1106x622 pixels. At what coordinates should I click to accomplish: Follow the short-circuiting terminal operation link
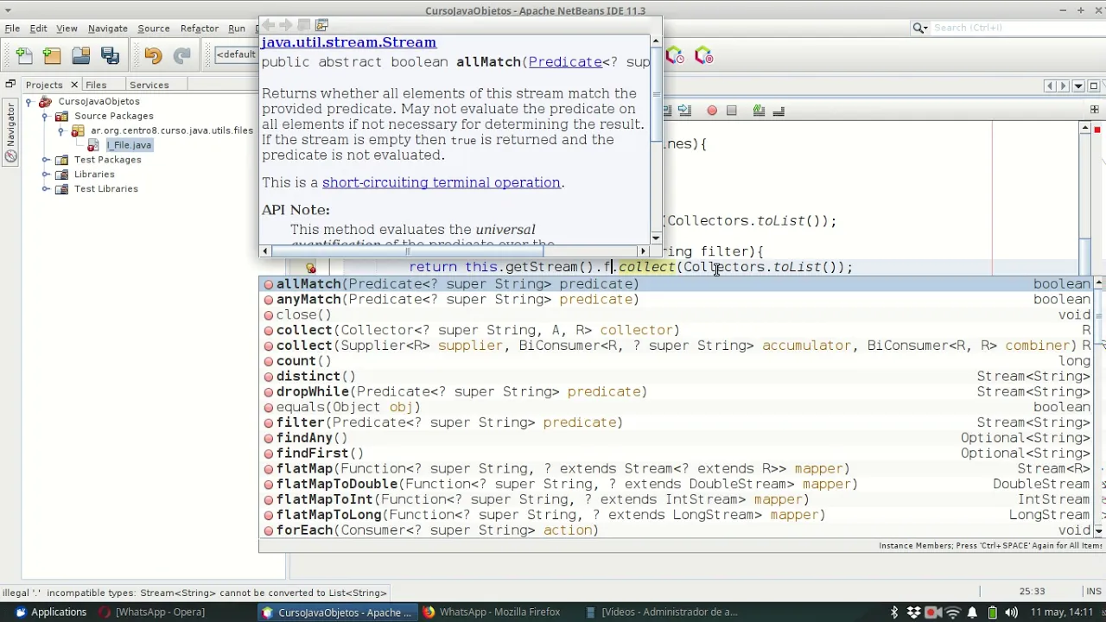click(x=441, y=182)
